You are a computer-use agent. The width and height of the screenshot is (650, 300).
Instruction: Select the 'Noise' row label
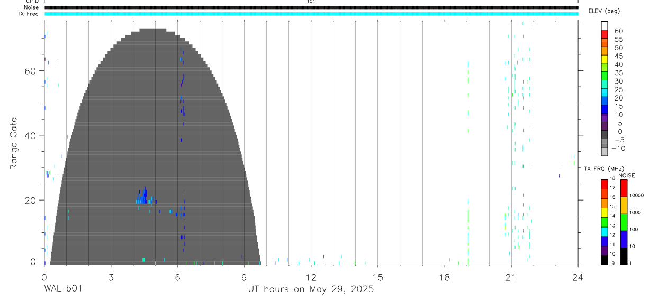point(31,7)
